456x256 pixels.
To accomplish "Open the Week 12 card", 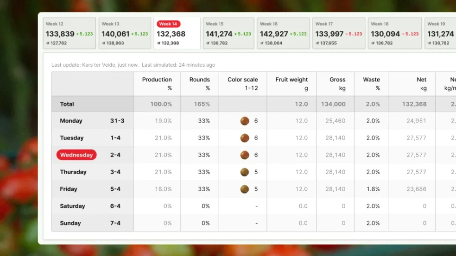I will coord(70,33).
